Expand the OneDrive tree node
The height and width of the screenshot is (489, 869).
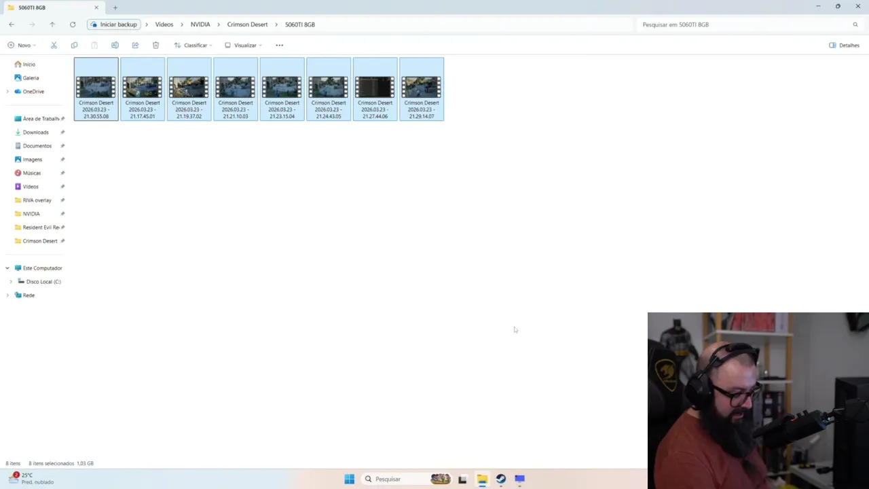pyautogui.click(x=7, y=92)
